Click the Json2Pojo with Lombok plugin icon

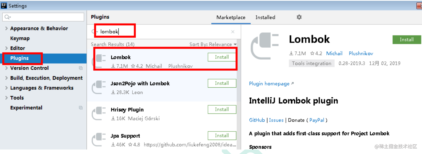click(99, 87)
